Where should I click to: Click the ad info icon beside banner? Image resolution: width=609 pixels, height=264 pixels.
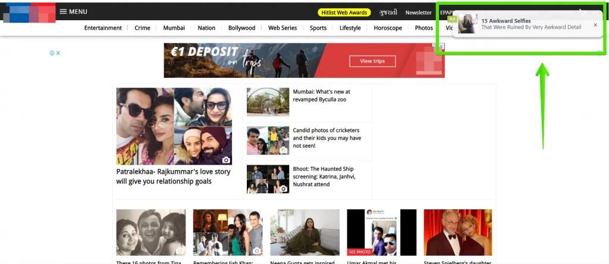pos(52,53)
